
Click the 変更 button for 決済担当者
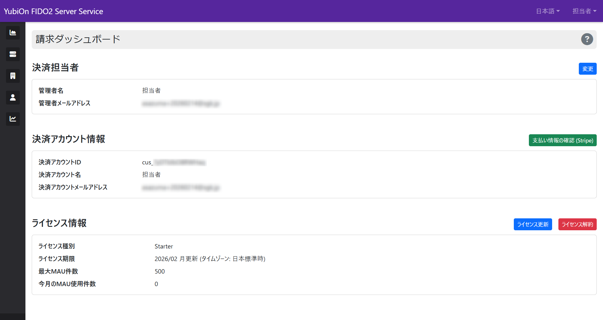pos(587,69)
